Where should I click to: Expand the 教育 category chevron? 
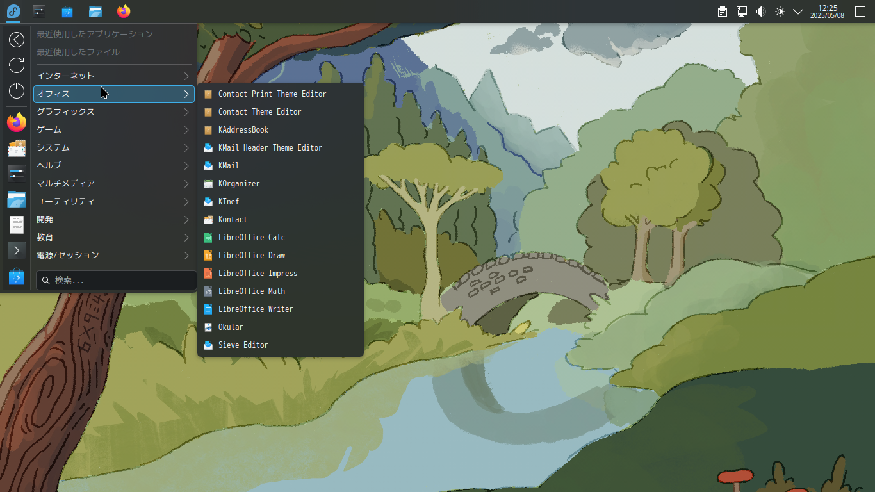pos(186,238)
